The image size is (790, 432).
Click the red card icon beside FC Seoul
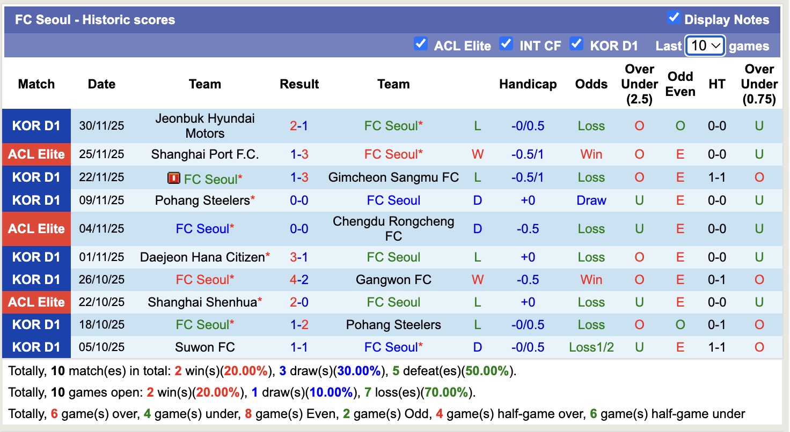click(x=173, y=177)
